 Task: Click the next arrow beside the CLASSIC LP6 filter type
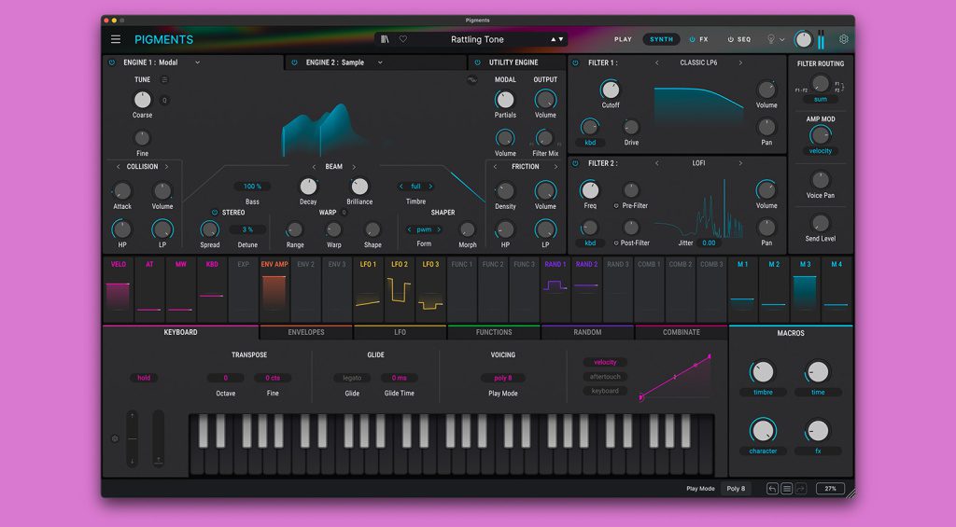[x=740, y=62]
